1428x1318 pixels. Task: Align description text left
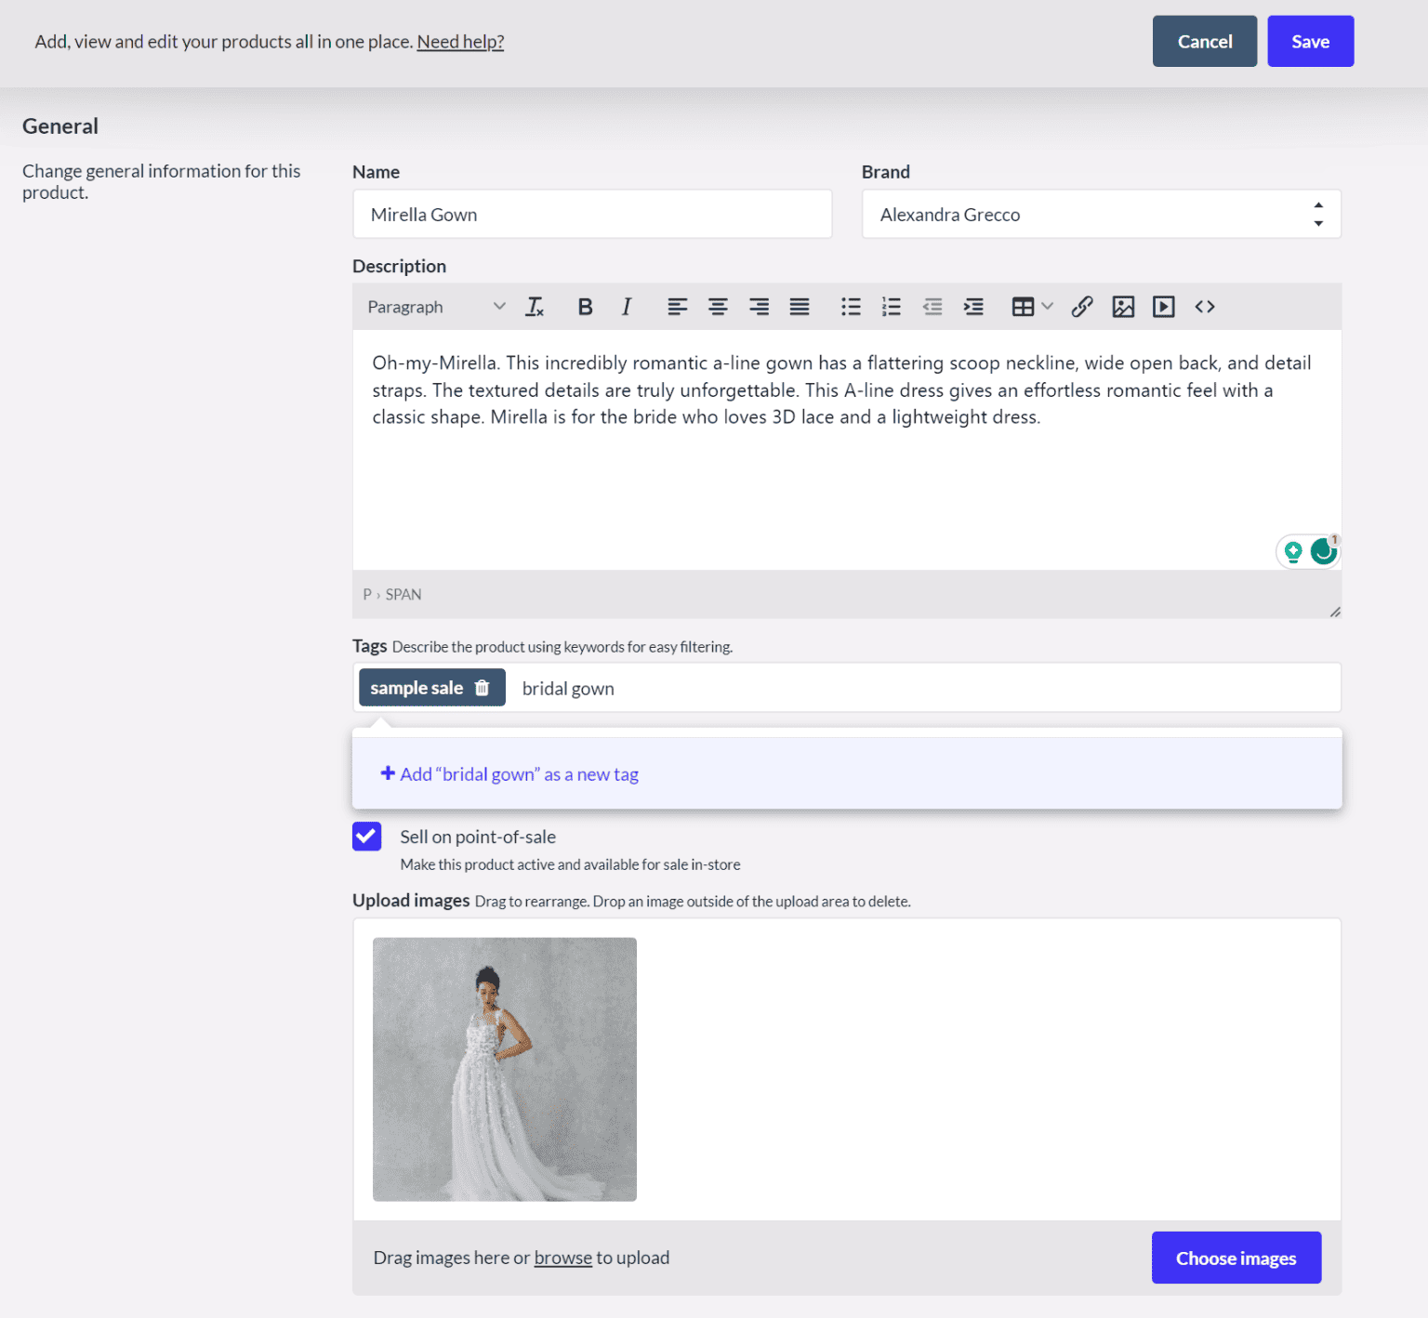tap(677, 307)
